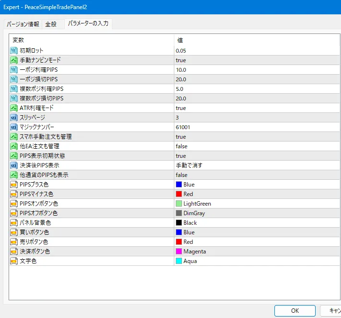Select the 買いボタン色 row label
The height and width of the screenshot is (318, 341).
[x=34, y=232]
